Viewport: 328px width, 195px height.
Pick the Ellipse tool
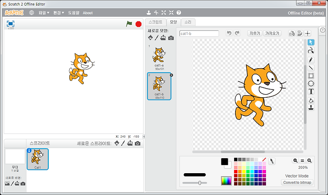pos(311,84)
